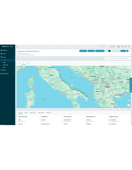Click the round settings icon beside Export
The height and width of the screenshot is (170, 132).
click(x=127, y=51)
